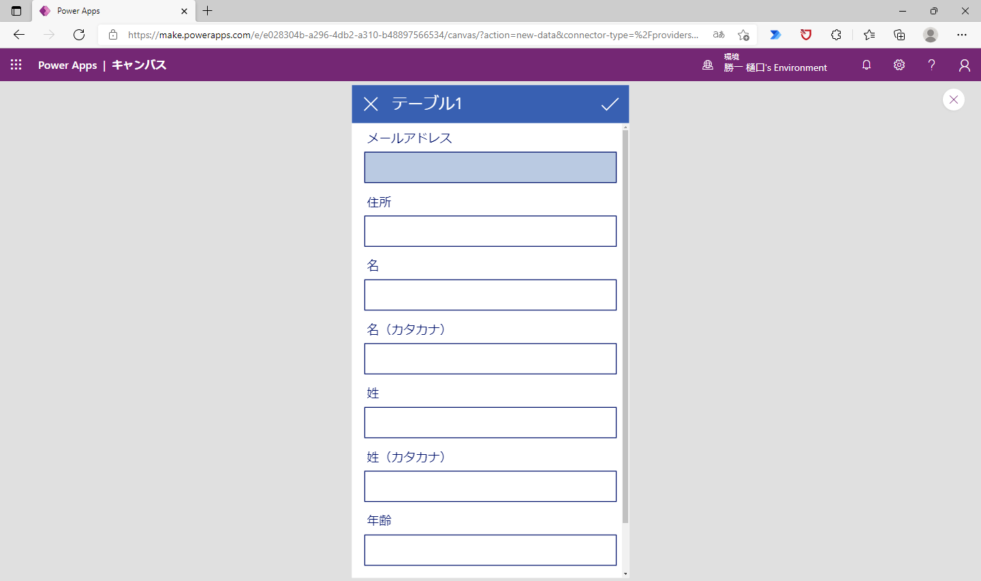Close the preview with the round X button

[x=954, y=100]
